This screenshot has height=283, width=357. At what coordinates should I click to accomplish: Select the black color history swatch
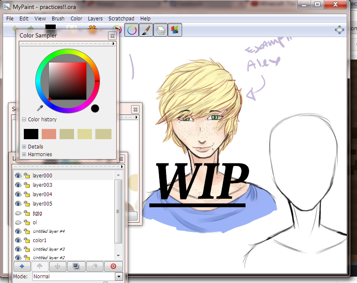tap(31, 134)
